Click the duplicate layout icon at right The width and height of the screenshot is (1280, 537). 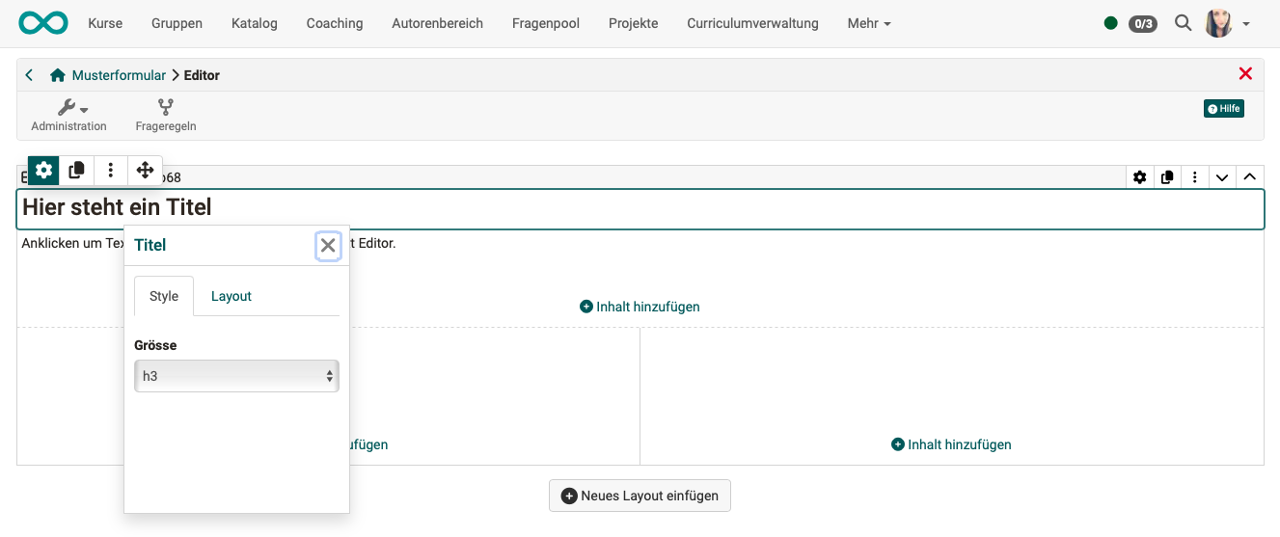tap(1167, 177)
